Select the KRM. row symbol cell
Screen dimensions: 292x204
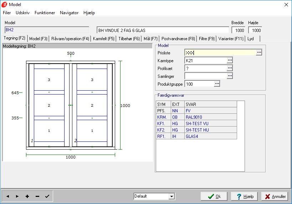point(164,117)
